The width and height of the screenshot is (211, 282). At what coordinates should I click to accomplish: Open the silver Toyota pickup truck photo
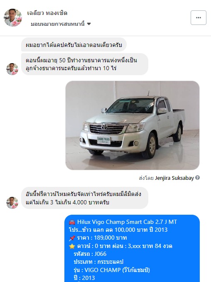pyautogui.click(x=132, y=125)
